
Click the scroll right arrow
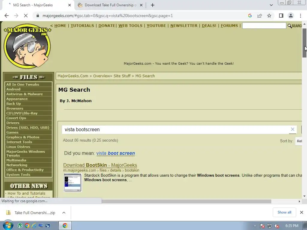[299, 201]
